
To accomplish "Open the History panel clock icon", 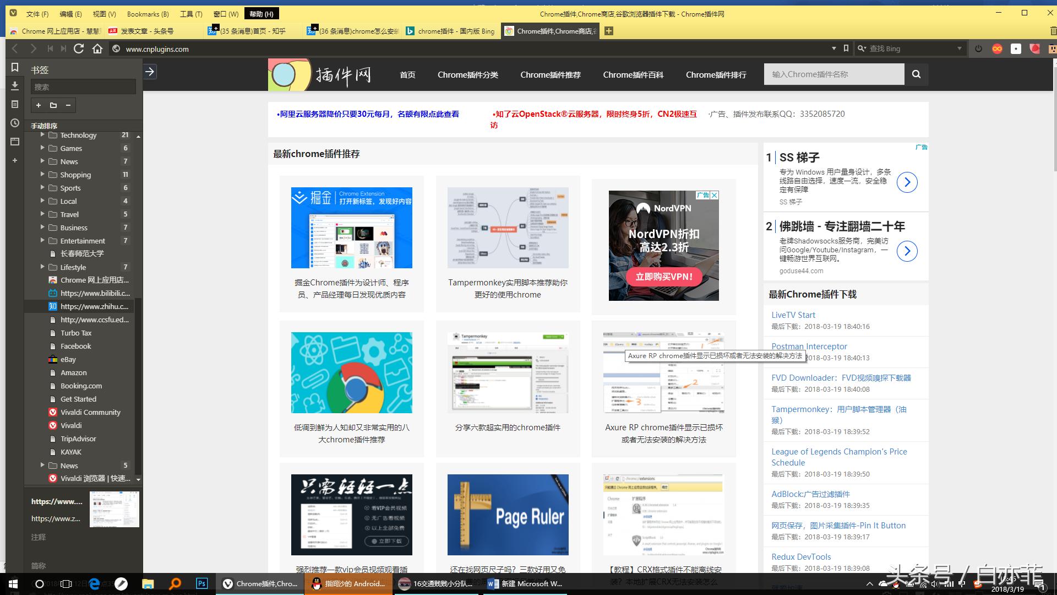I will point(15,123).
